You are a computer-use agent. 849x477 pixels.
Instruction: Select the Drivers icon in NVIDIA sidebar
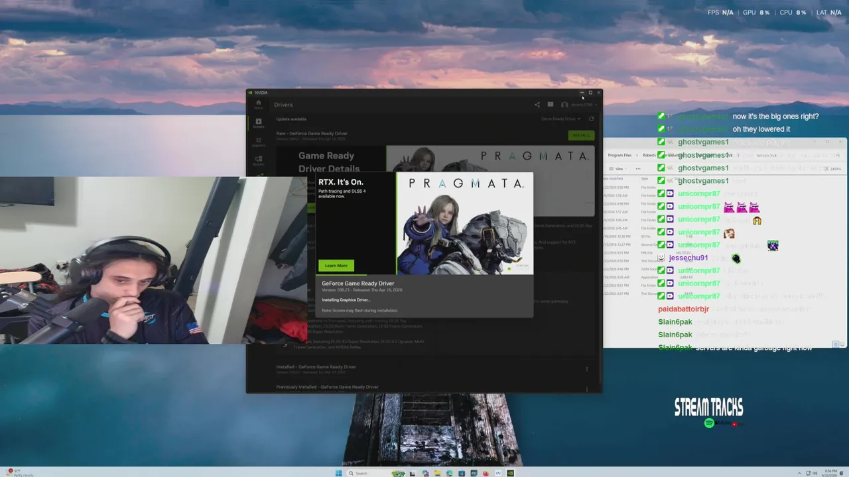pyautogui.click(x=258, y=123)
